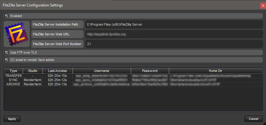Click last access 02h 25m 13s

point(58,84)
